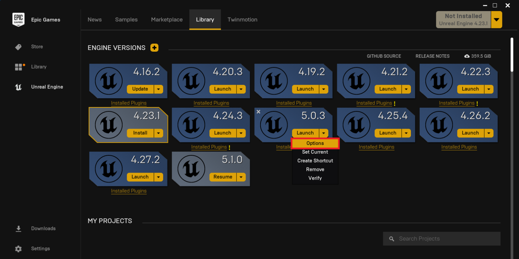The image size is (519, 259).
Task: Remove the 5.0.3 engine tile via its X
Action: coord(258,111)
